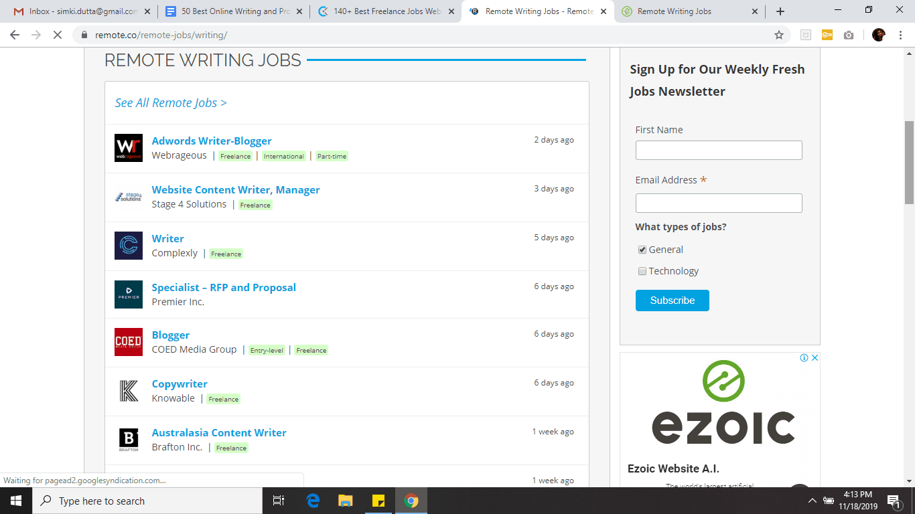
Task: Click the battery icon in system tray
Action: 829,501
